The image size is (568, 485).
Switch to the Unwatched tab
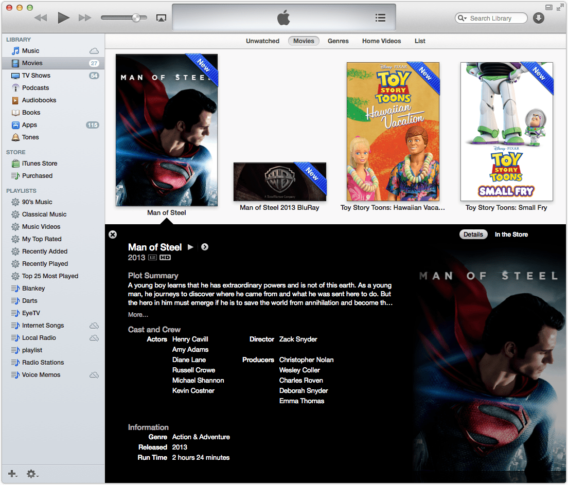262,41
